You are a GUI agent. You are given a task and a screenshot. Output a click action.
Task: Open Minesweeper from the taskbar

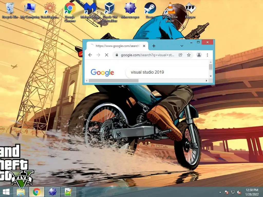(52, 192)
